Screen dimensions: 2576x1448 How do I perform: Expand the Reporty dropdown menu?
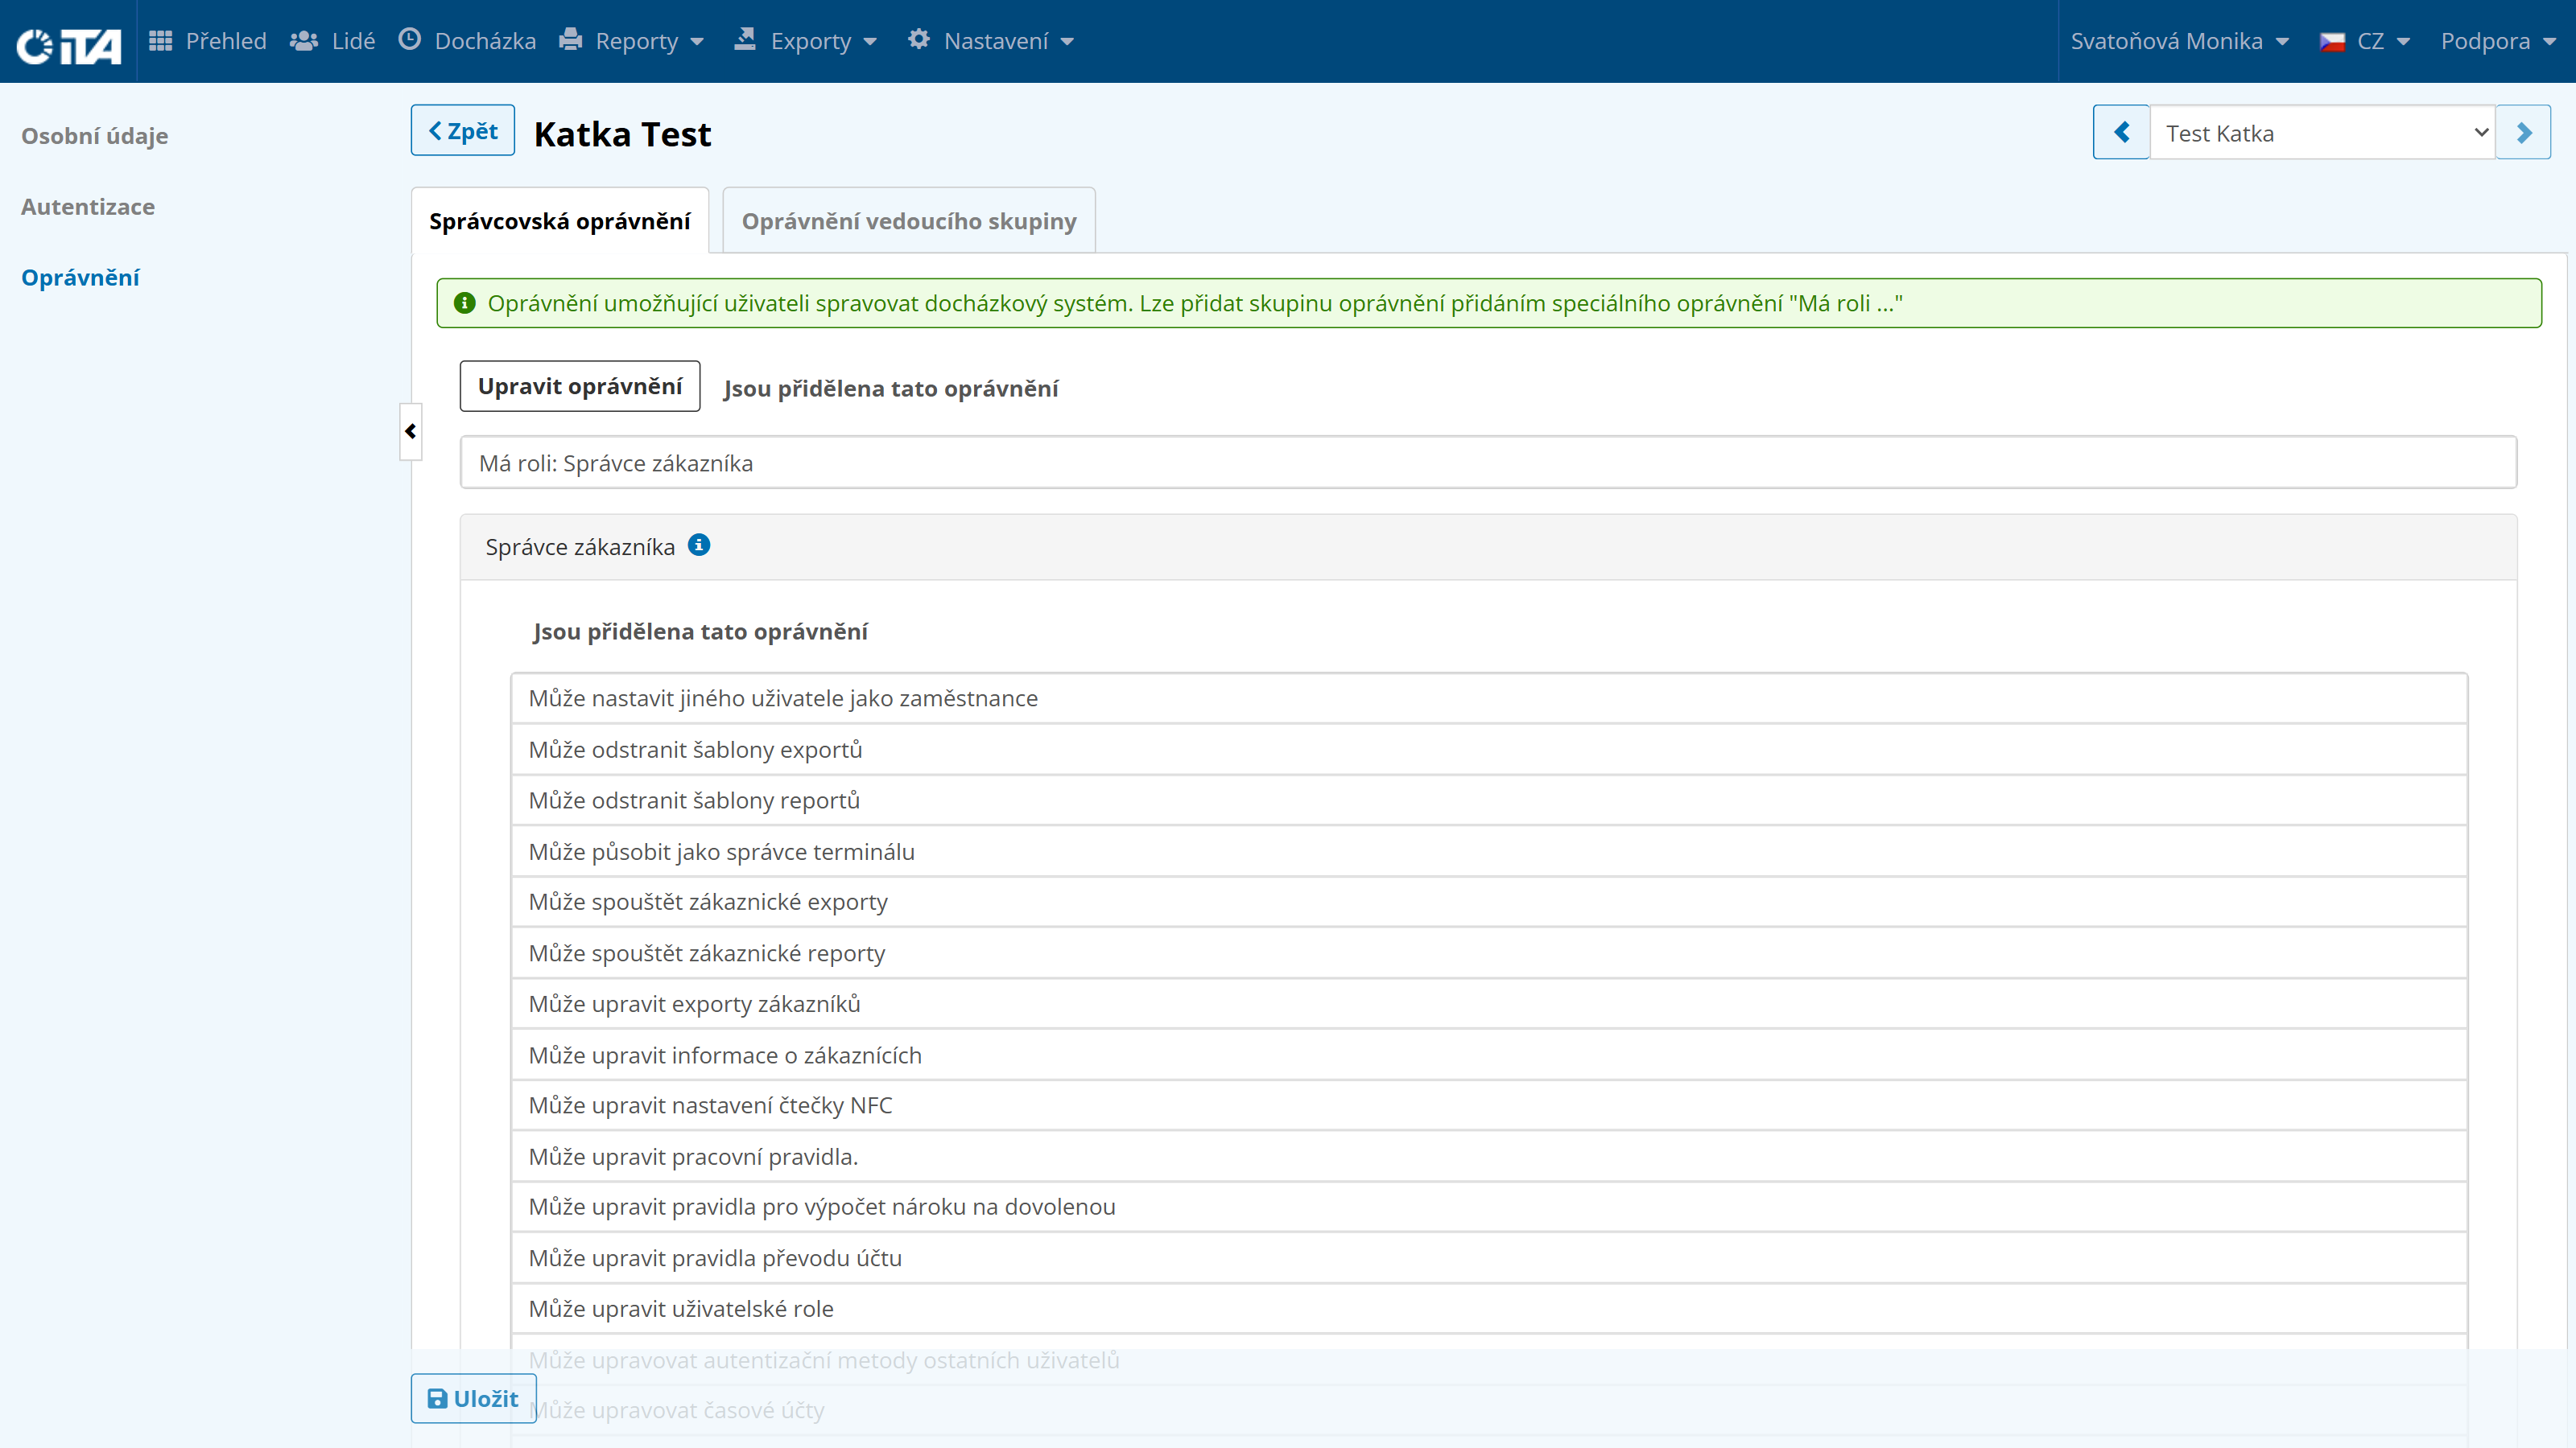632,41
